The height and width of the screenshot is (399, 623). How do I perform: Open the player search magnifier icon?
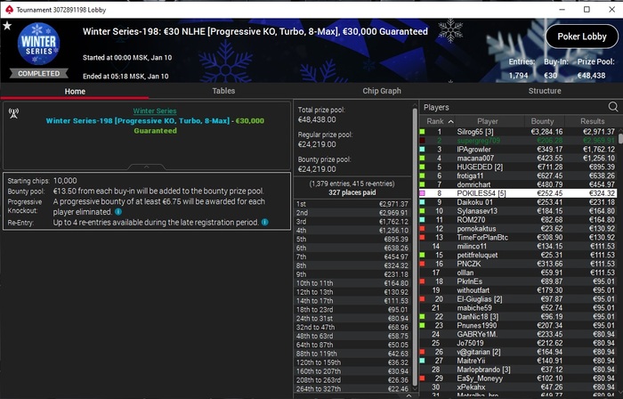(x=613, y=107)
